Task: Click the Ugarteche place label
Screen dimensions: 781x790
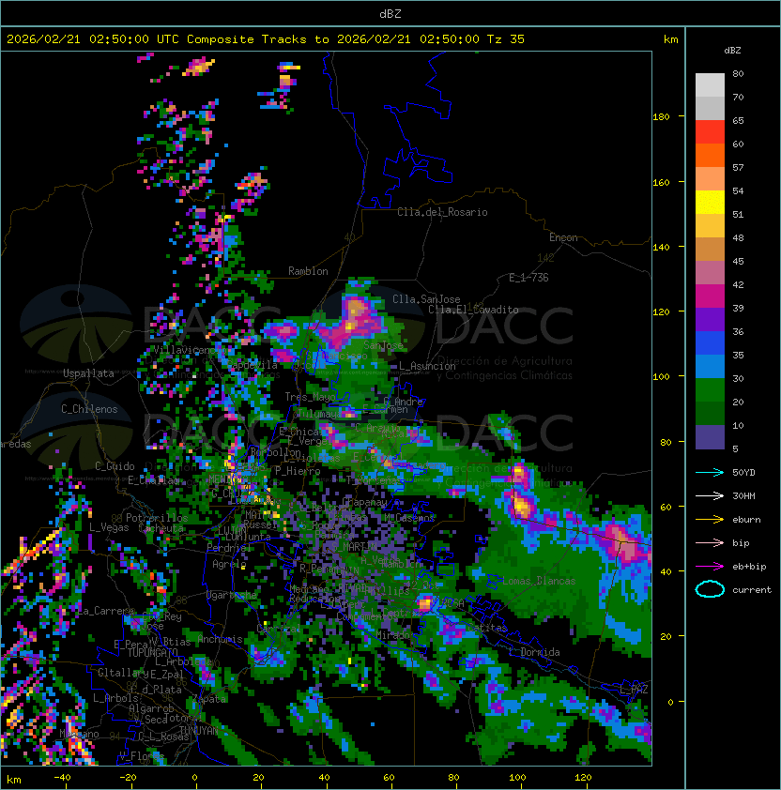Action: 232,595
